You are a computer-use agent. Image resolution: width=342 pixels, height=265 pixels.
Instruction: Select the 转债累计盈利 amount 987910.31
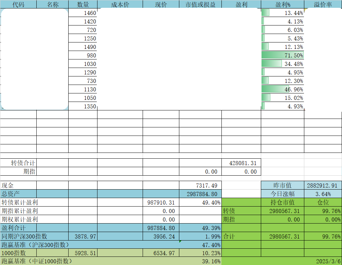tap(161, 202)
